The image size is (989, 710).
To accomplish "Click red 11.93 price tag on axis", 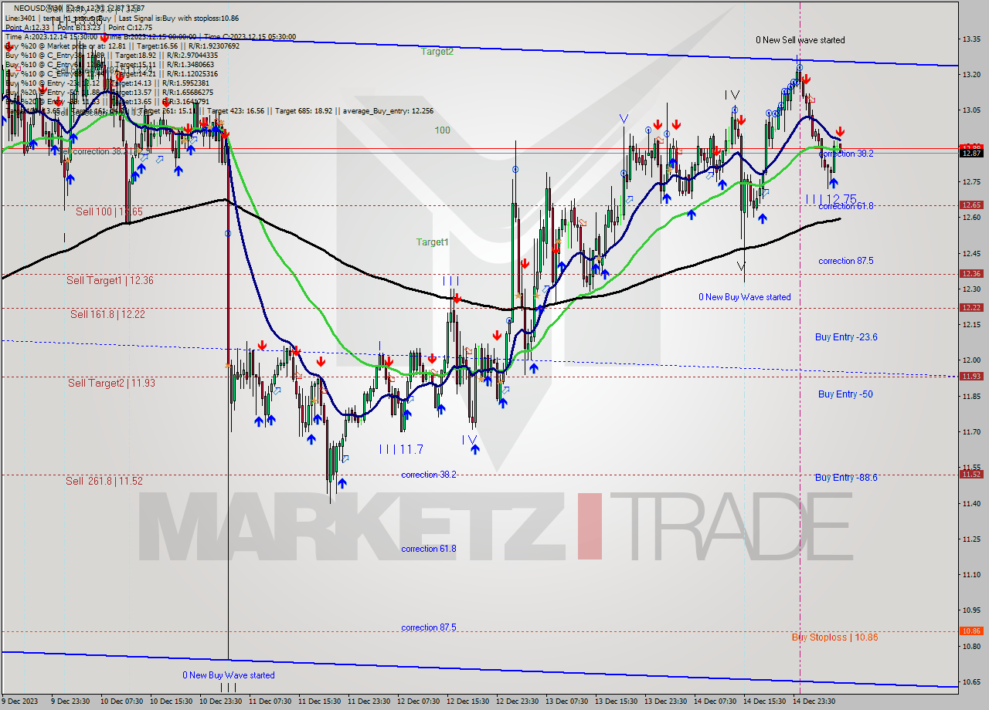I will [x=970, y=377].
